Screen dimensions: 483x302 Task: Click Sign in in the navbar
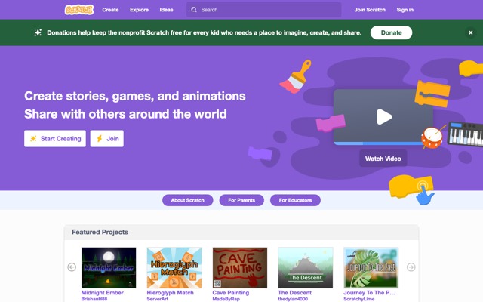point(405,10)
